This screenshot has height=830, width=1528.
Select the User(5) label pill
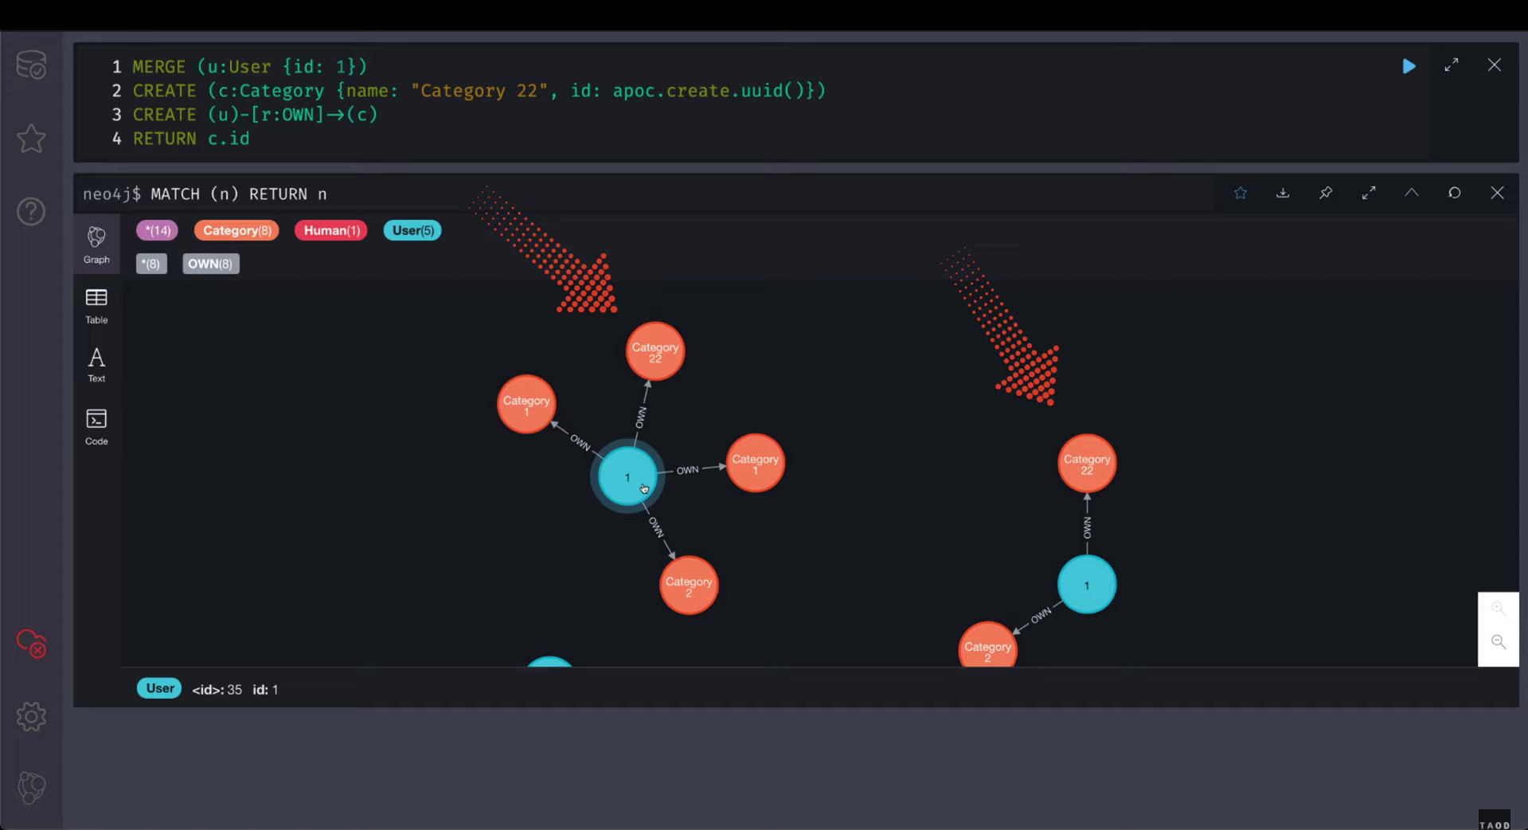coord(412,230)
